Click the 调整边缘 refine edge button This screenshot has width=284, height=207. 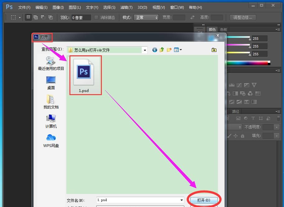coord(243,17)
